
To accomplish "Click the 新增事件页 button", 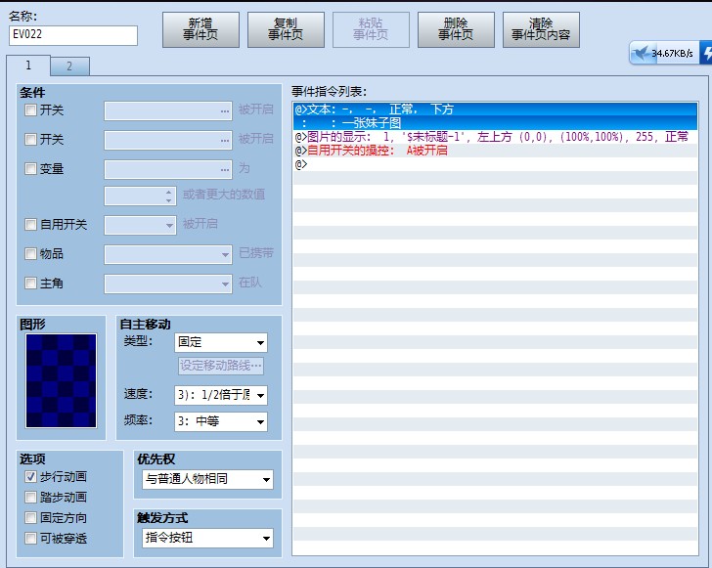I will click(x=200, y=29).
